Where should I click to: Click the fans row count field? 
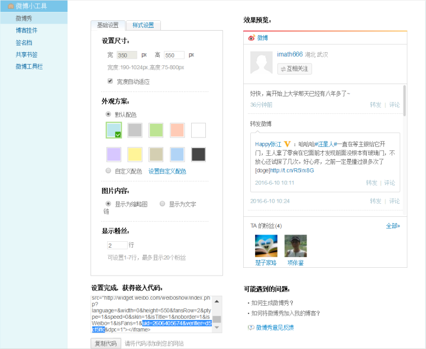117,245
